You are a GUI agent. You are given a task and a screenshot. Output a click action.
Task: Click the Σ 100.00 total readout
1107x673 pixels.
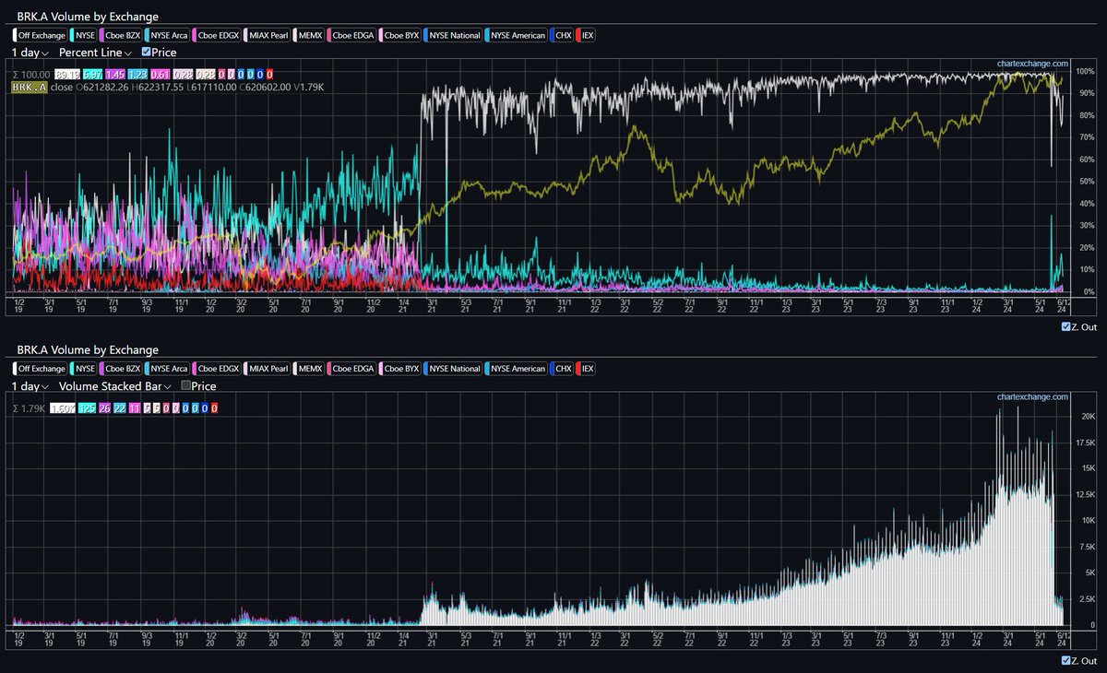(x=30, y=74)
